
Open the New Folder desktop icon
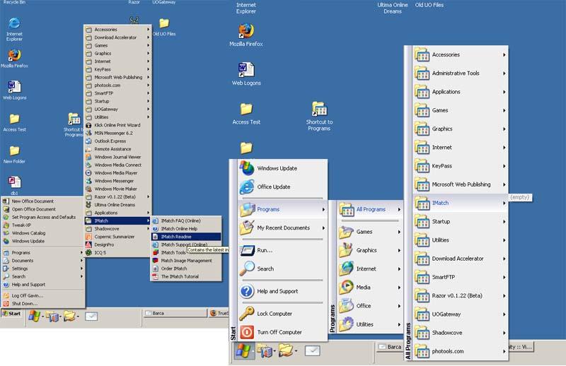tap(14, 154)
